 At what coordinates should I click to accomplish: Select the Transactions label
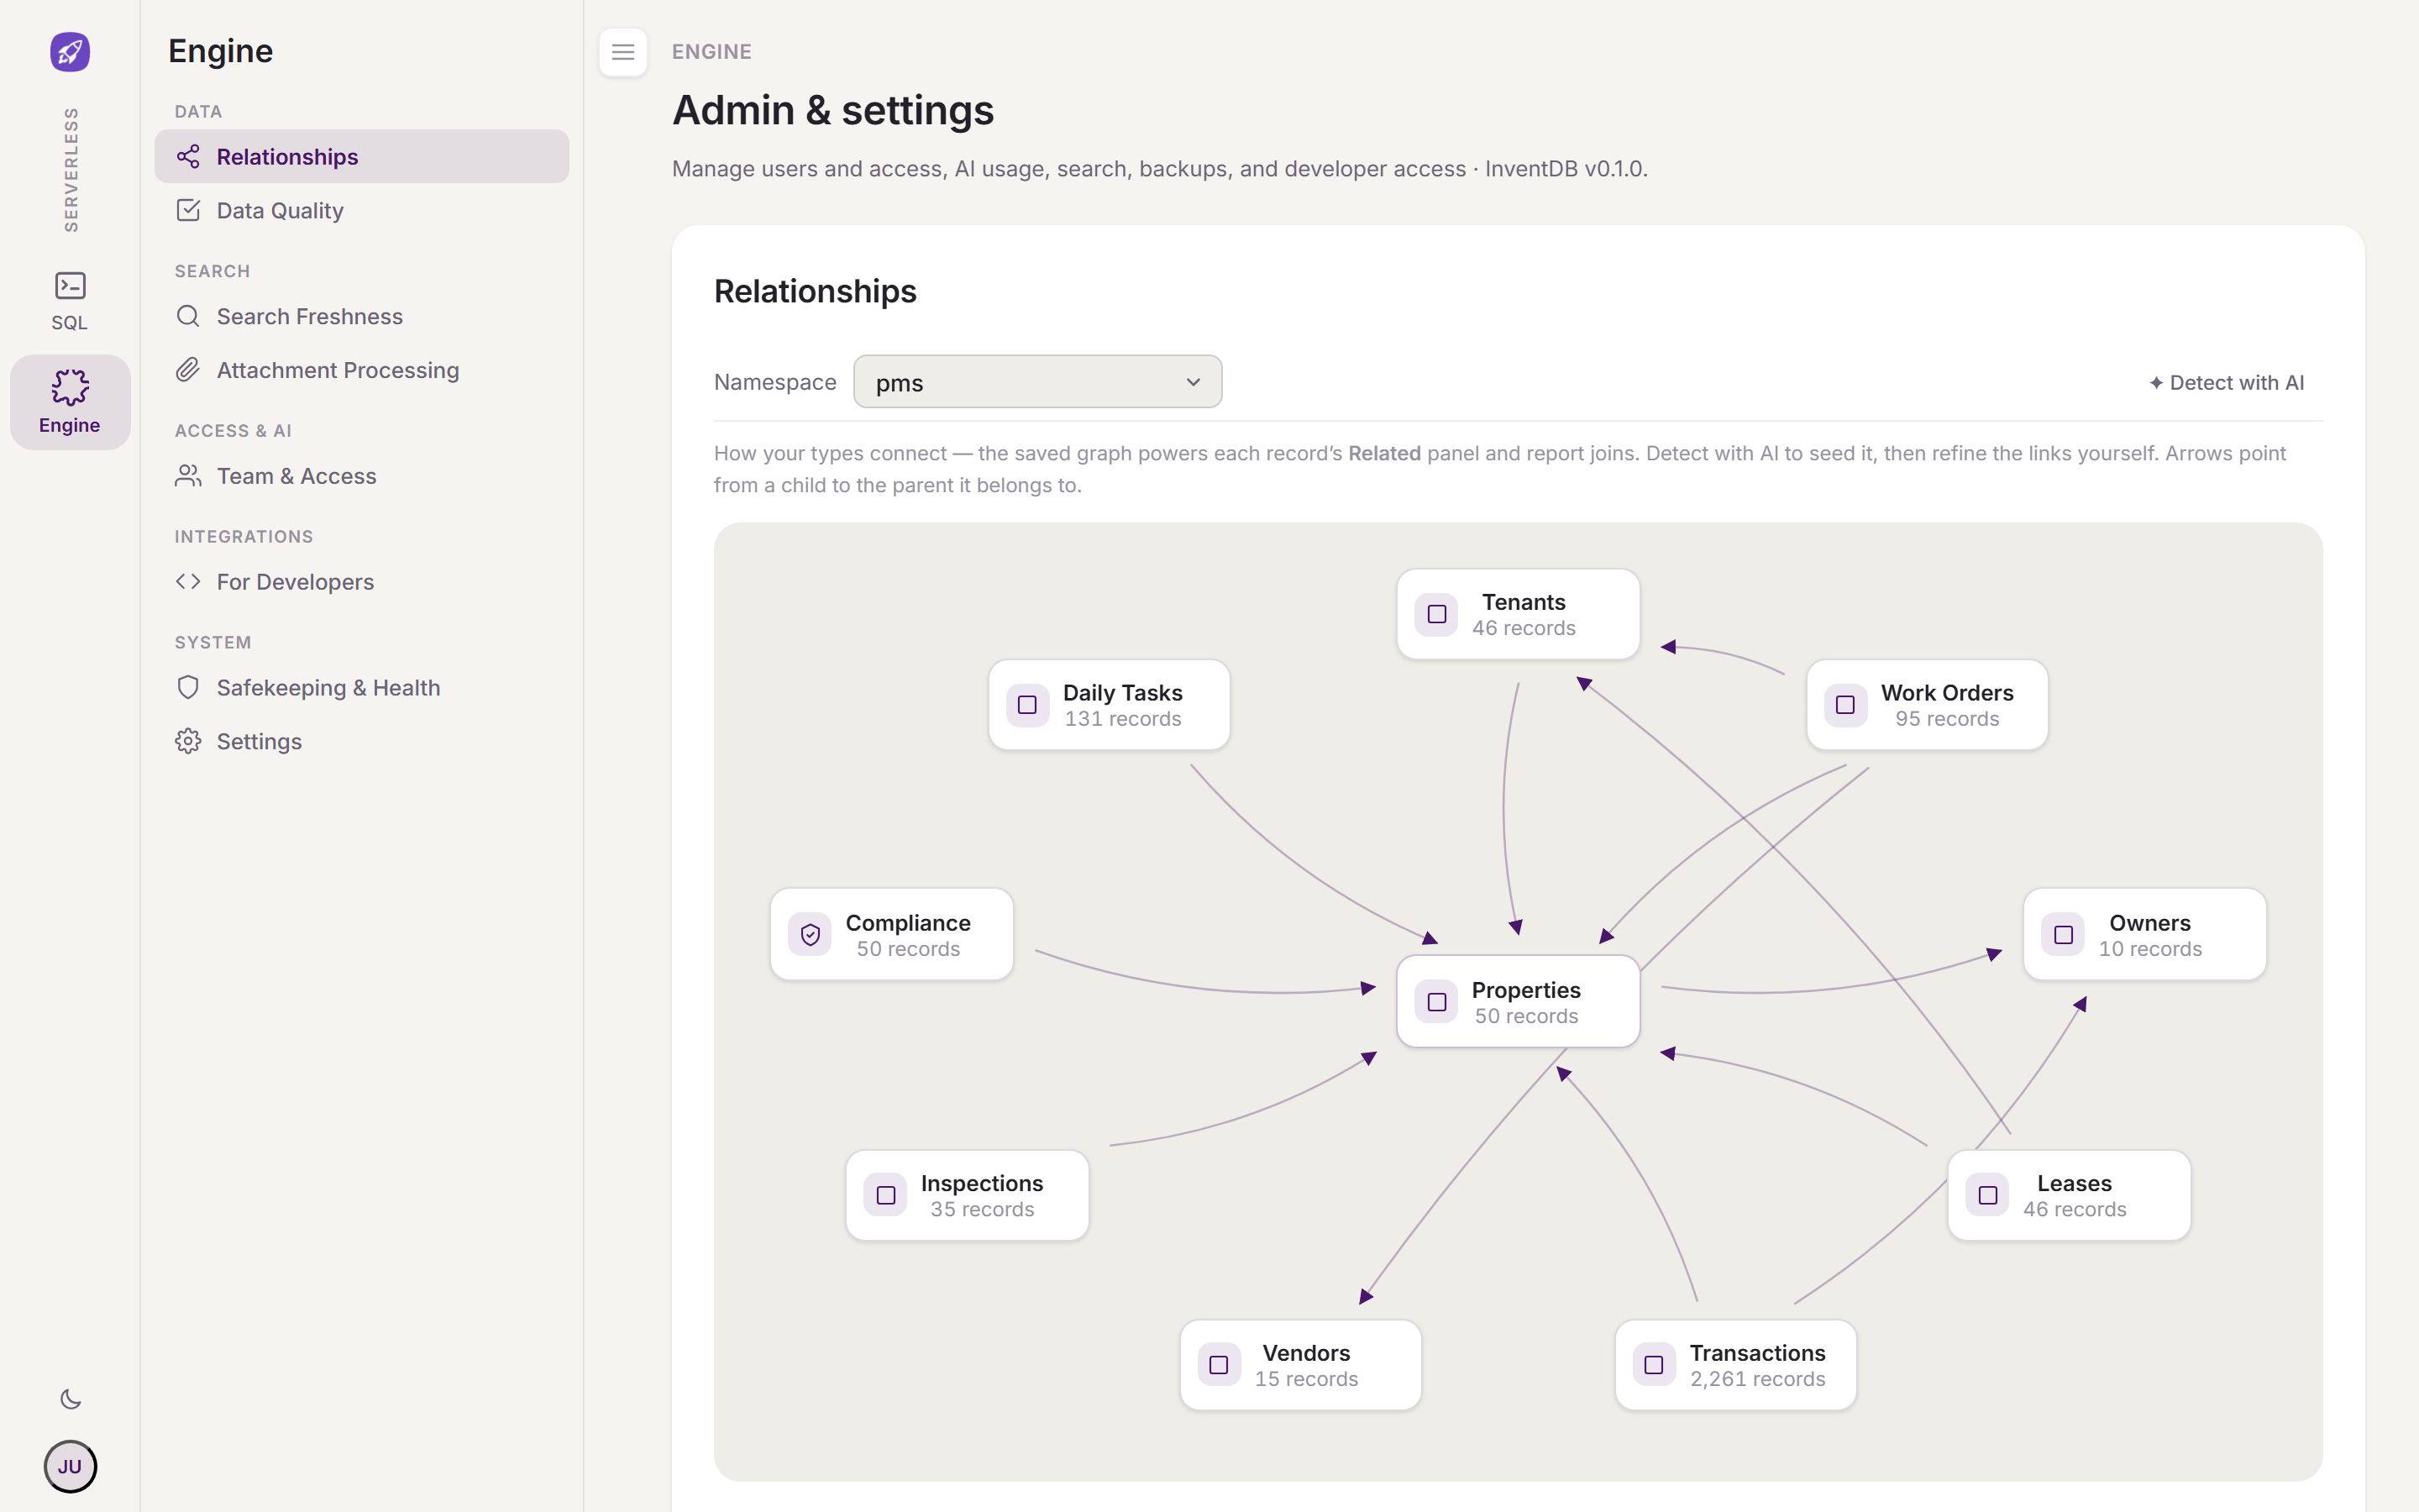pyautogui.click(x=1757, y=1353)
